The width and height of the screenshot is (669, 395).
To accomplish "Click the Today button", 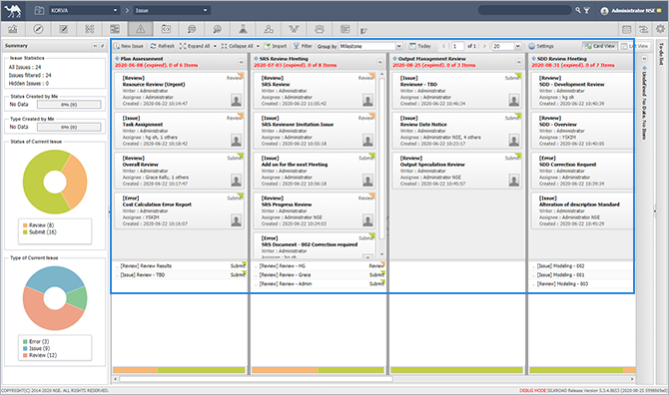I will [420, 46].
